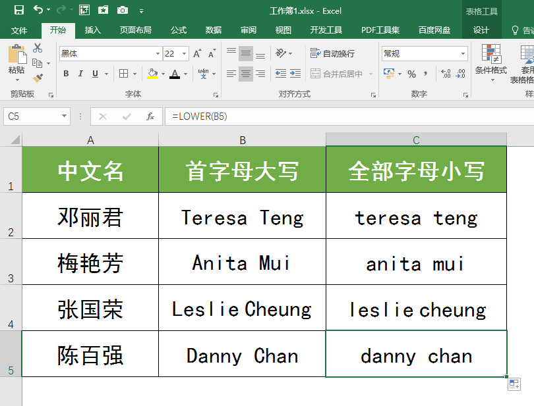This screenshot has width=534, height=406.
Task: Click the Copy icon
Action: pyautogui.click(x=37, y=63)
